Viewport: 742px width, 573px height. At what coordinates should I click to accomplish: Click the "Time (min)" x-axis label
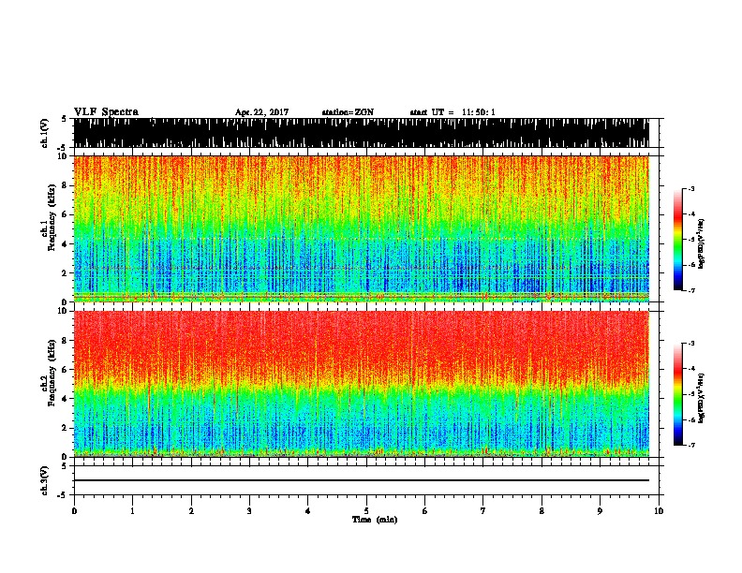pos(375,520)
